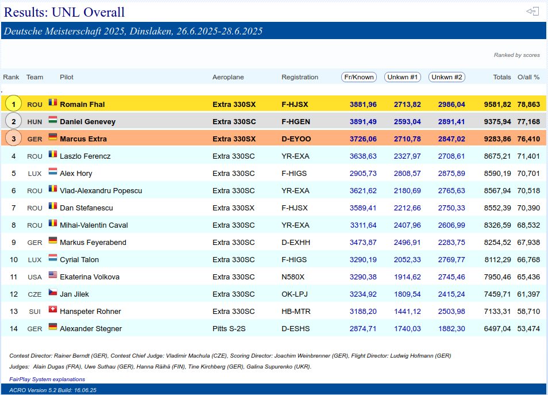Image resolution: width=548 pixels, height=395 pixels.
Task: Select pilot name Daniel Genevey
Action: (88, 122)
